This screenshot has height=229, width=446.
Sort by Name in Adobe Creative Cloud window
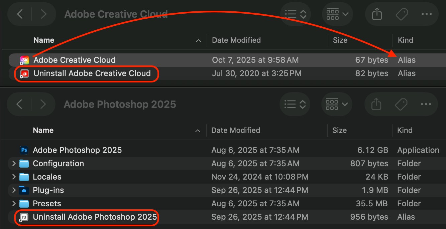pyautogui.click(x=44, y=40)
